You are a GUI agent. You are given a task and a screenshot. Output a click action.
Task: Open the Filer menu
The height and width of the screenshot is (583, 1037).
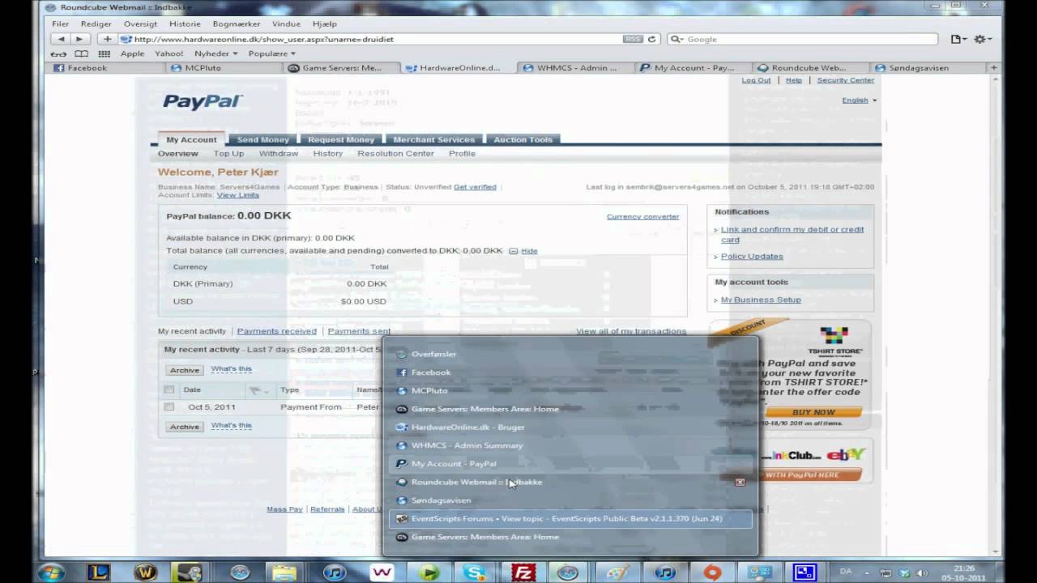click(61, 23)
